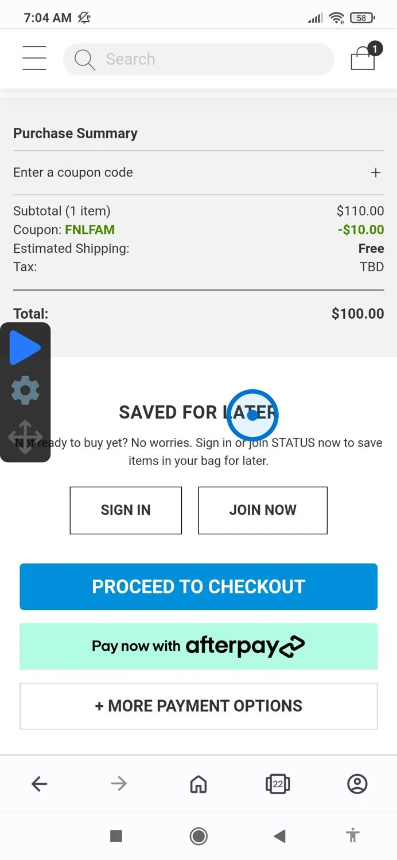Show the 22 open browser tabs
Screen dimensions: 397x860
278,784
